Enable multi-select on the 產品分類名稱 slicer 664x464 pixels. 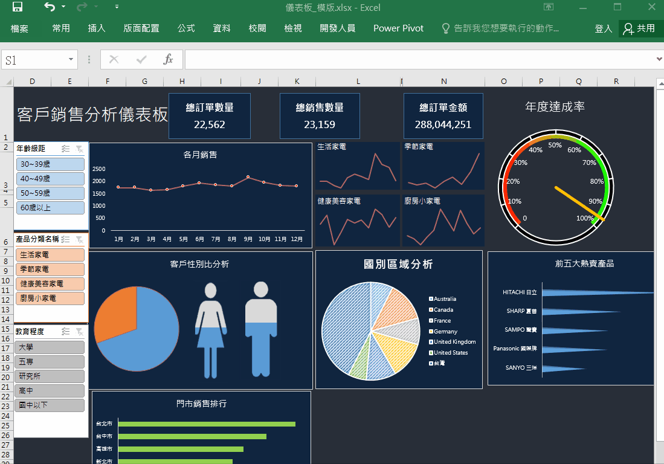point(66,240)
